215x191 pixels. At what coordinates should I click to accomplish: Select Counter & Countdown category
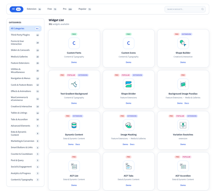tap(25, 154)
